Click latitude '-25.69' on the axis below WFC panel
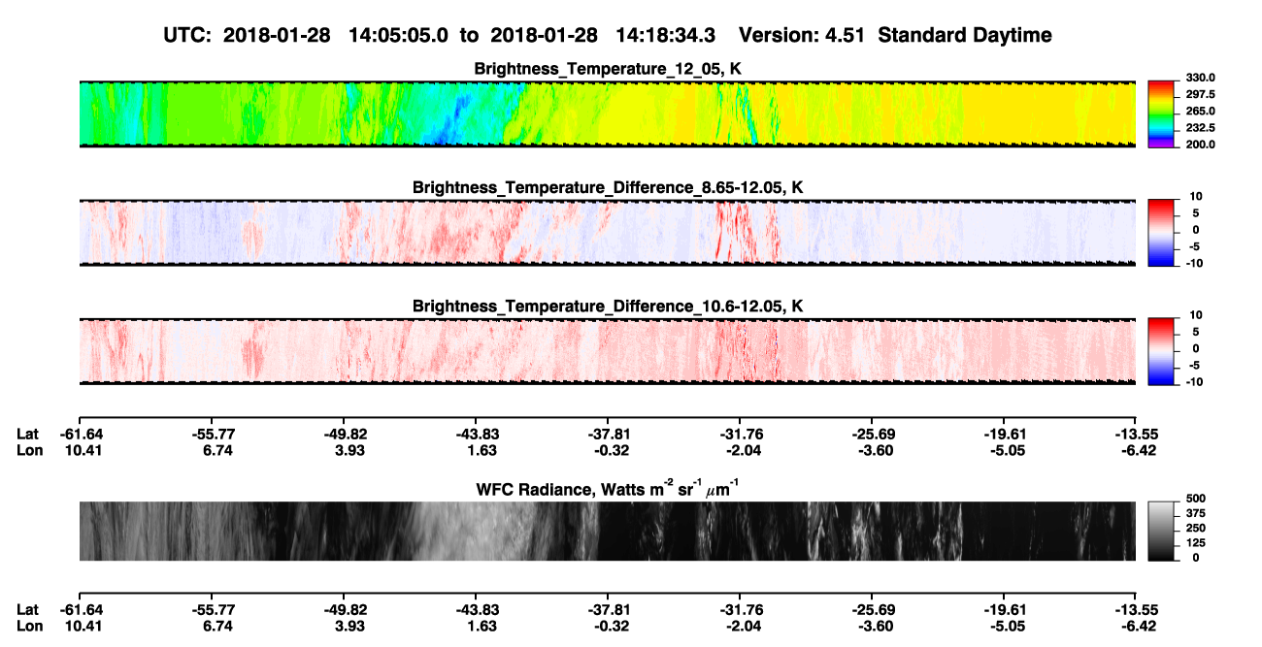 (872, 609)
